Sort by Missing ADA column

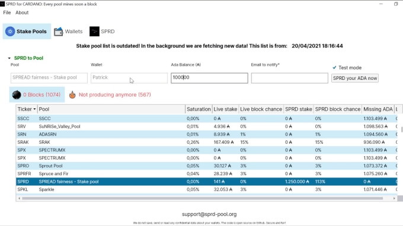(x=378, y=109)
